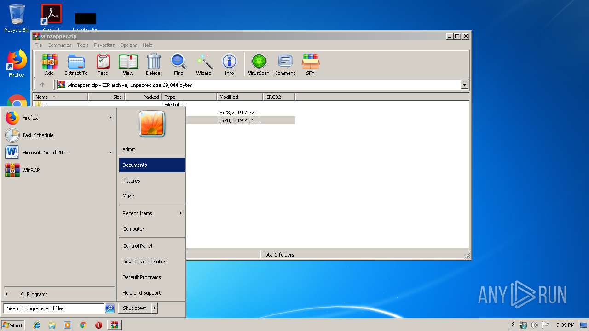
Task: Expand the Shut down options arrow
Action: point(155,308)
